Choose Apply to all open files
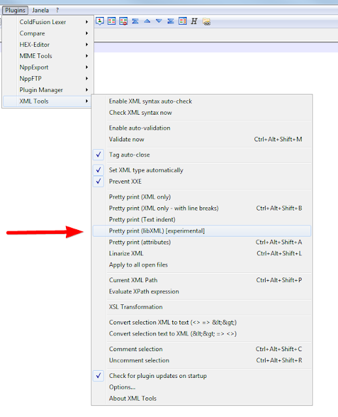The image size is (338, 417). pos(202,265)
